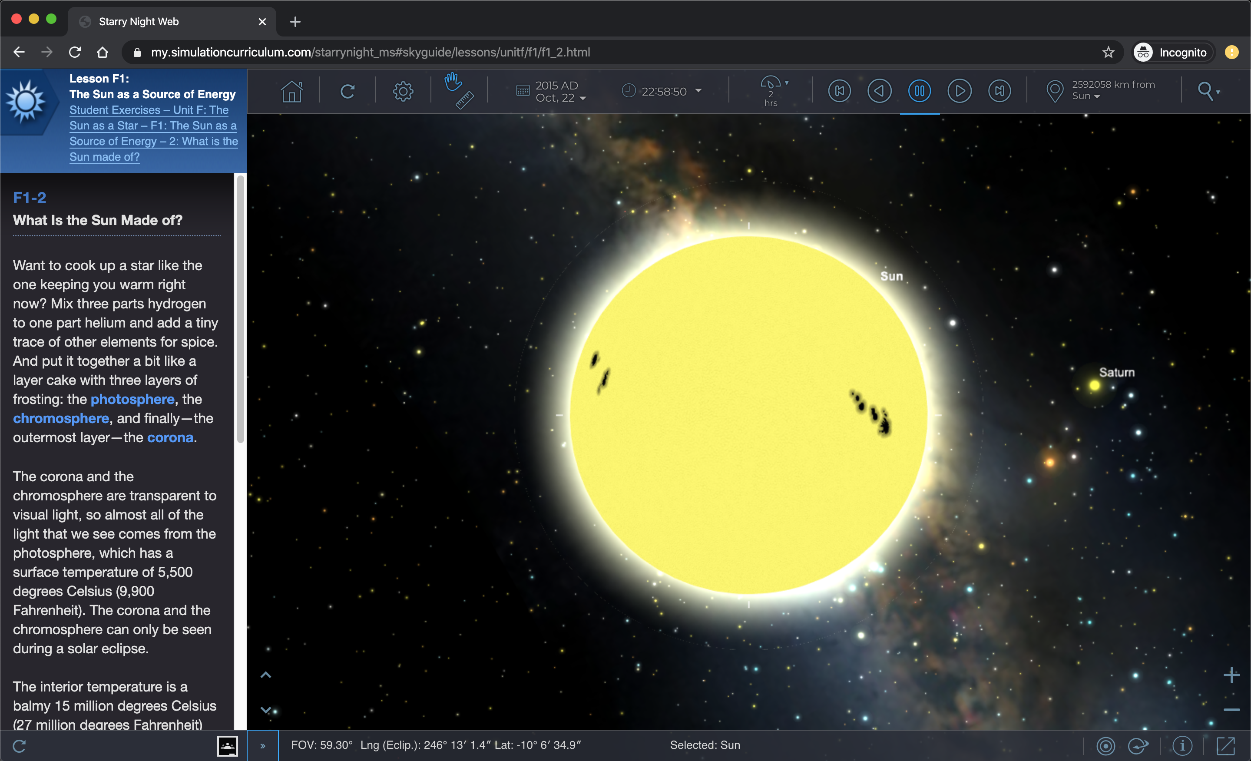The width and height of the screenshot is (1251, 761).
Task: Expand the time step rate dropdown
Action: (787, 82)
